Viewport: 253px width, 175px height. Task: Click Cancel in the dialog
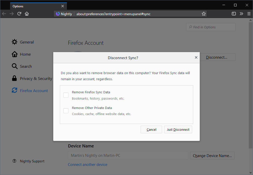151,129
